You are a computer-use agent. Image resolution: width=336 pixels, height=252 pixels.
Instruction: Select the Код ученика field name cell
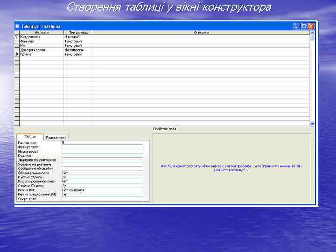[x=42, y=37]
